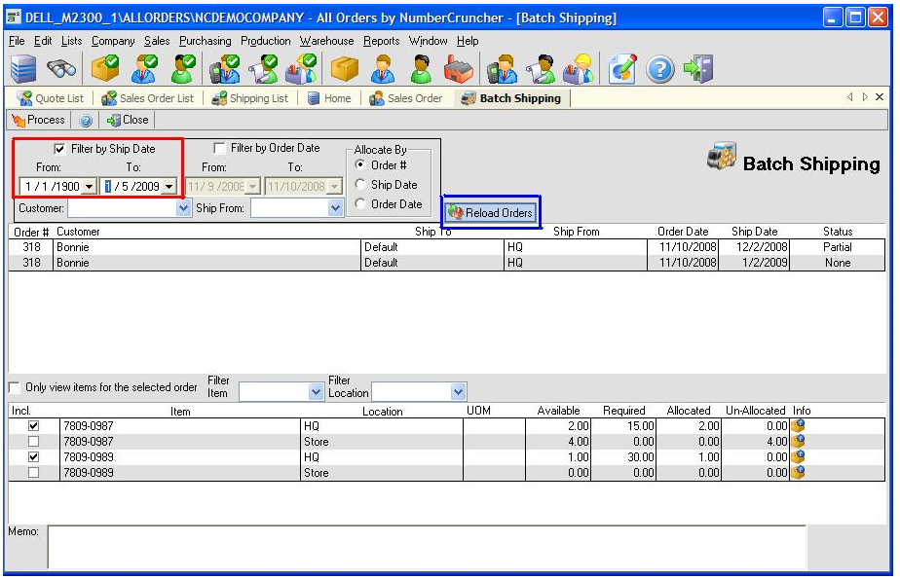The image size is (900, 579).
Task: Click the red factory toolbar icon
Action: [x=459, y=69]
